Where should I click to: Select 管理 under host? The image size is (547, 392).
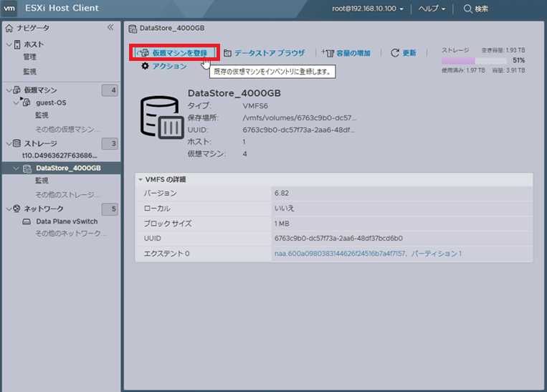click(x=29, y=57)
